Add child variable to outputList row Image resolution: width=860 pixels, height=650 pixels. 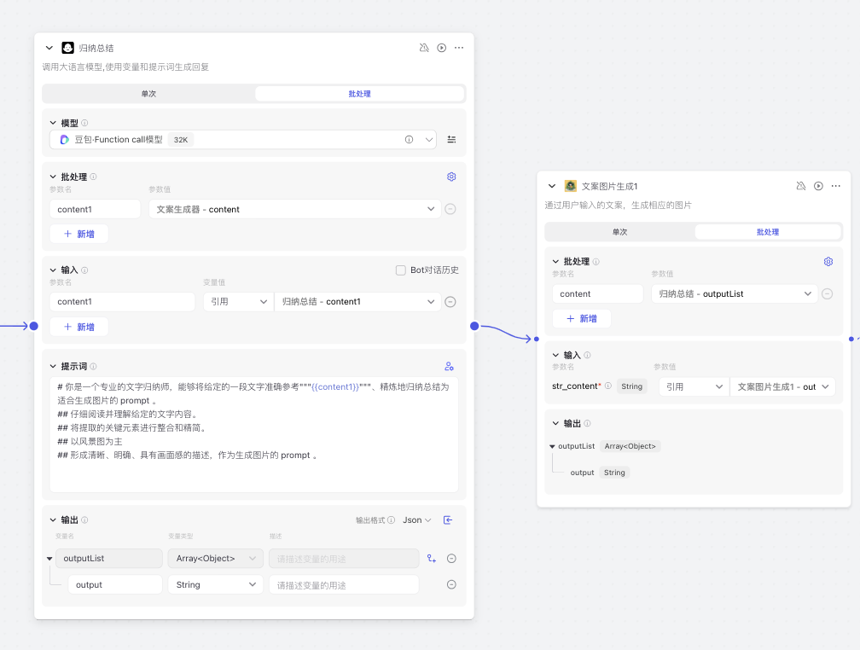click(x=432, y=559)
